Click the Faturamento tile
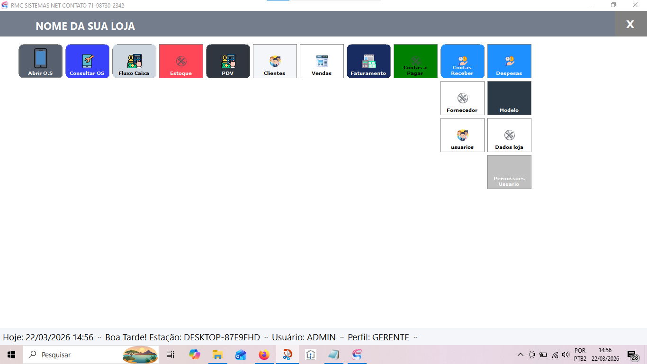647x364 pixels. click(368, 61)
